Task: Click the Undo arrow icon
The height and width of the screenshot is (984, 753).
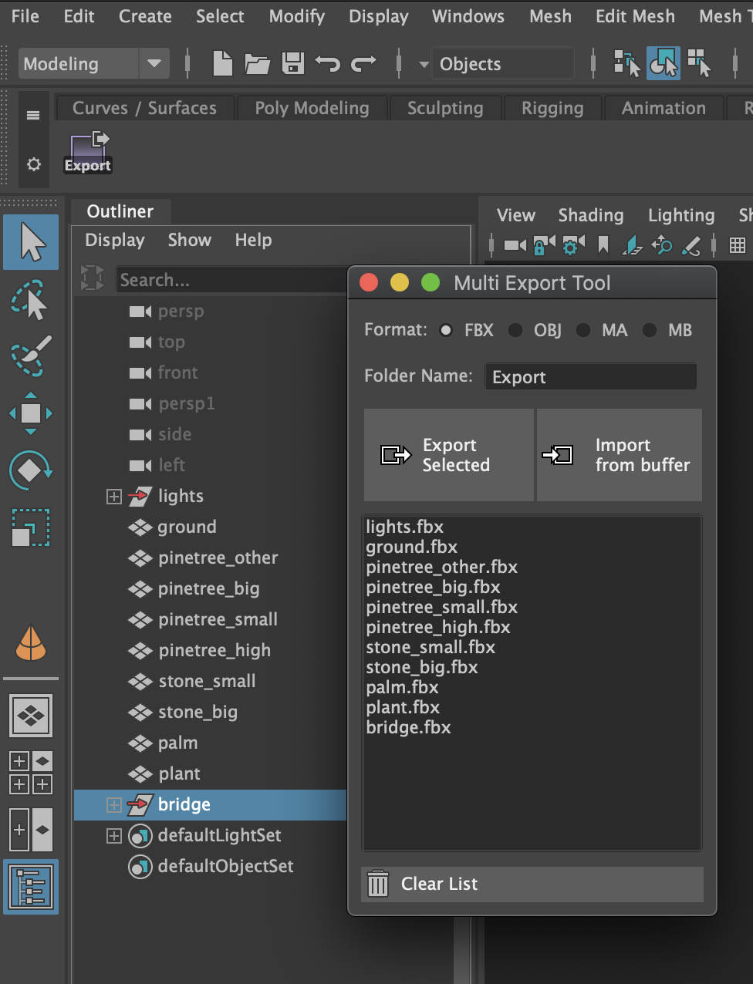Action: point(328,63)
